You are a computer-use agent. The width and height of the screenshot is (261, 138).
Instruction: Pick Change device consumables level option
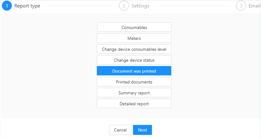(134, 49)
